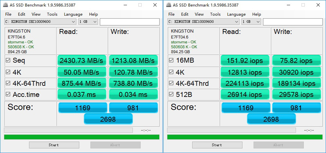Click the 30920 iops 4K write result
Viewport: 326px width, 153px height.
[x=297, y=72]
